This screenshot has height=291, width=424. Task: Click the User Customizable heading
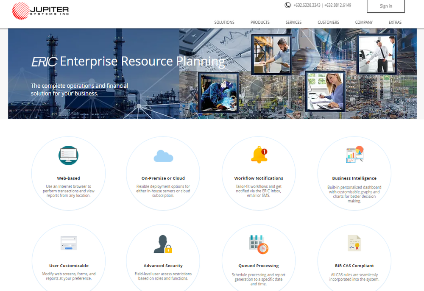click(69, 266)
